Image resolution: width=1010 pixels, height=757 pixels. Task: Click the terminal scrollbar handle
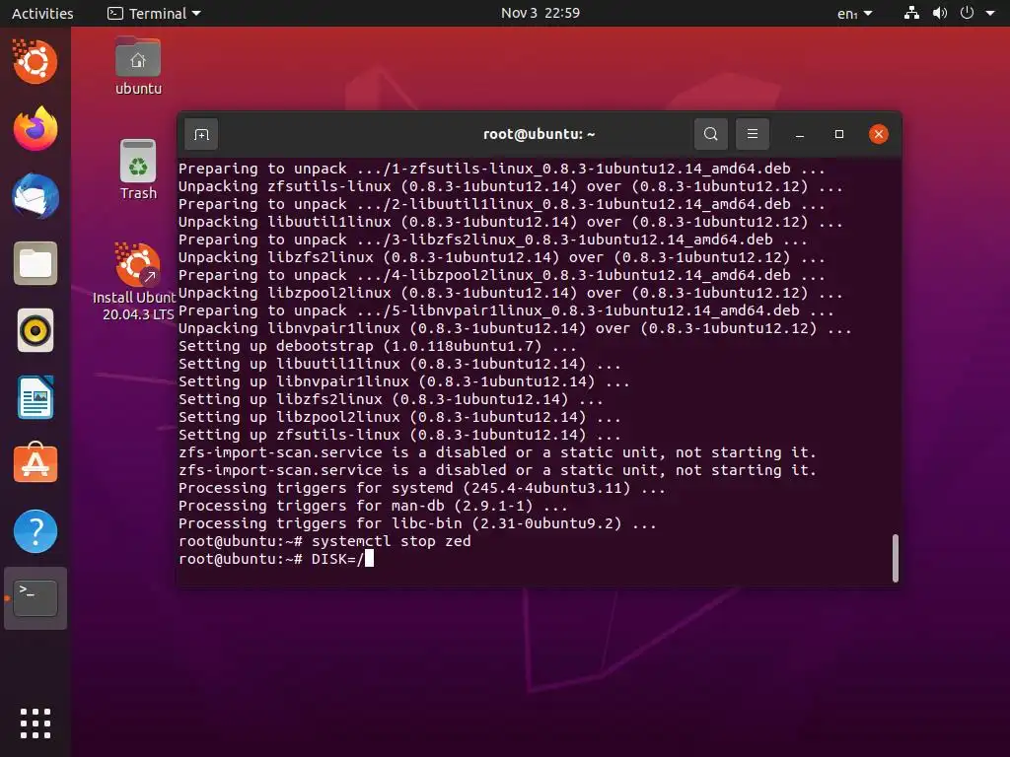point(895,558)
